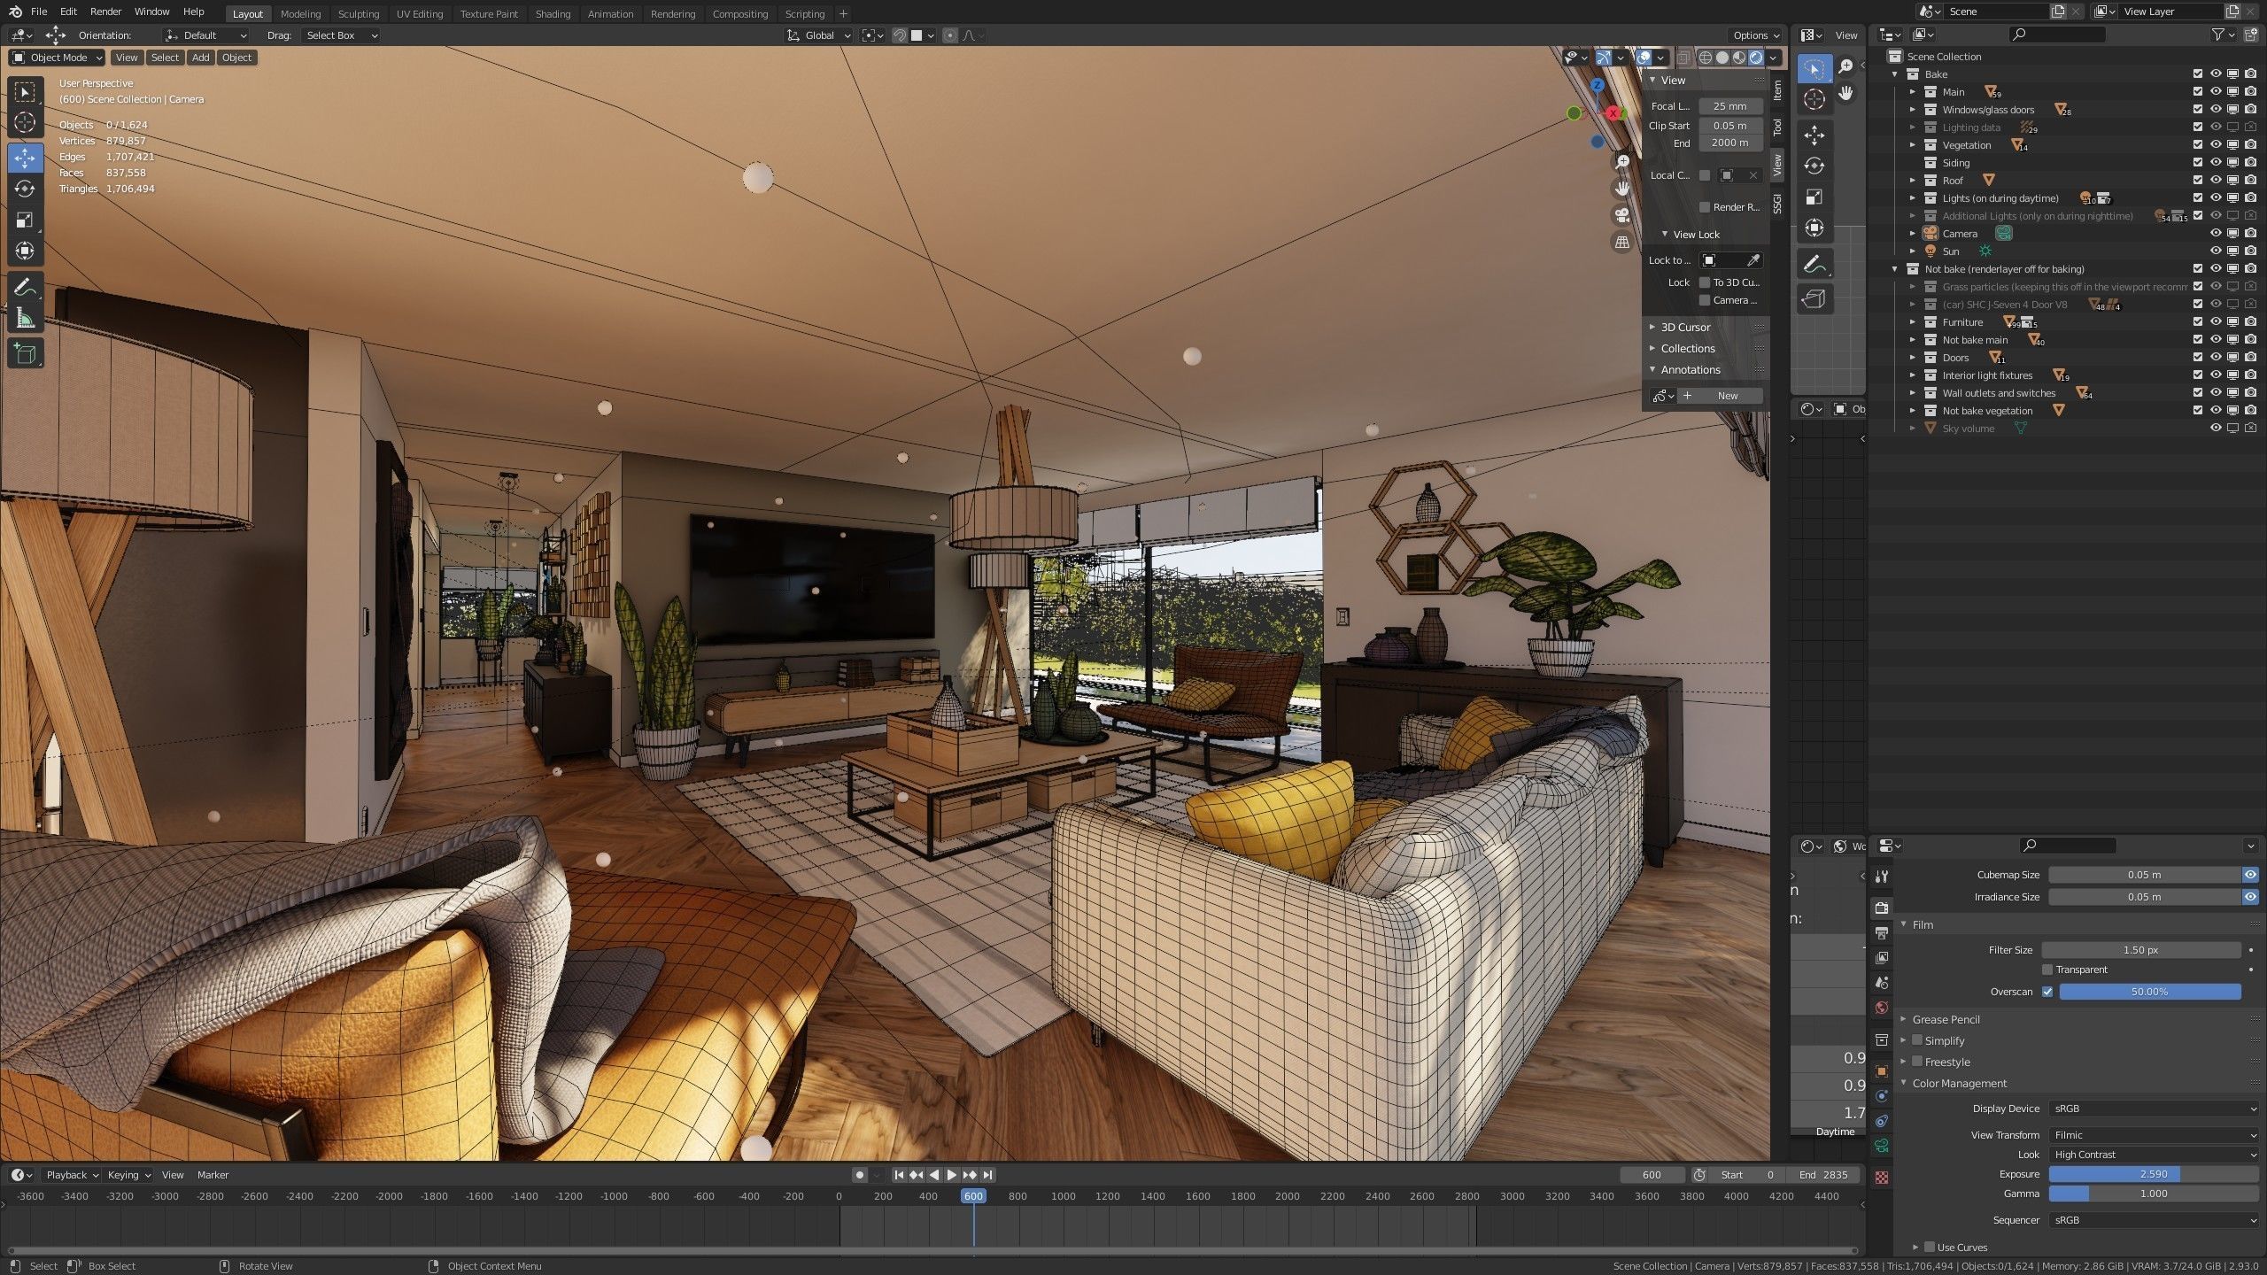Toggle camera view gizmo icon
This screenshot has width=2267, height=1275.
click(x=1622, y=215)
